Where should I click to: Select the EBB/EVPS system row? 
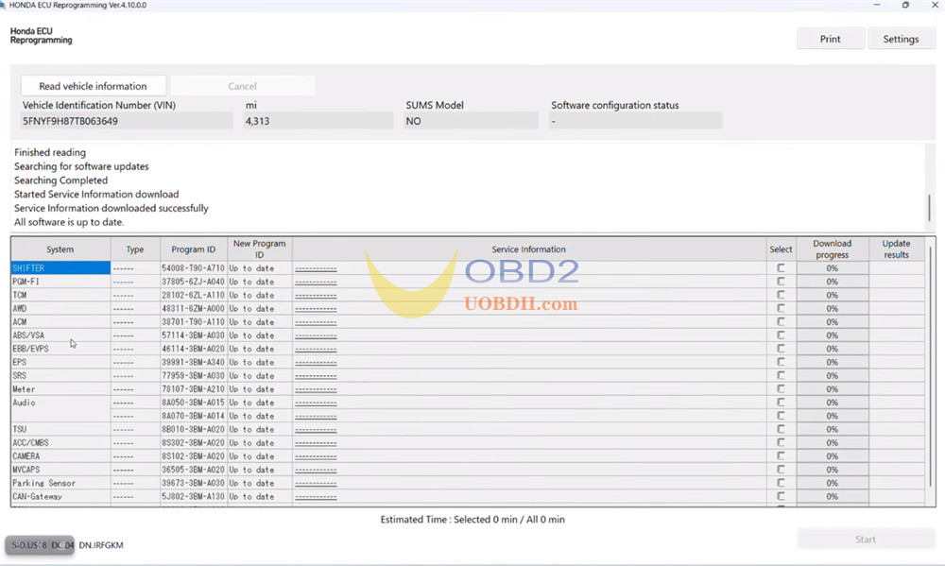coord(60,349)
